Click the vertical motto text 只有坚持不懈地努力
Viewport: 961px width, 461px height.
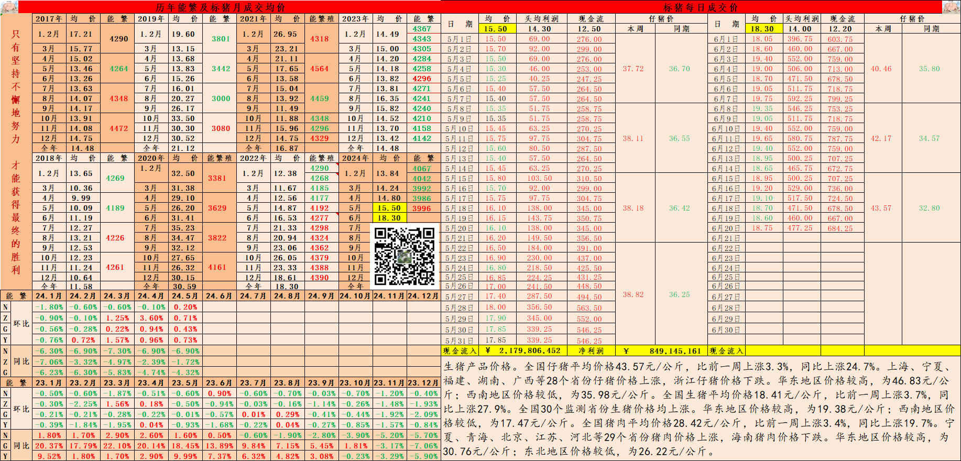pos(16,86)
